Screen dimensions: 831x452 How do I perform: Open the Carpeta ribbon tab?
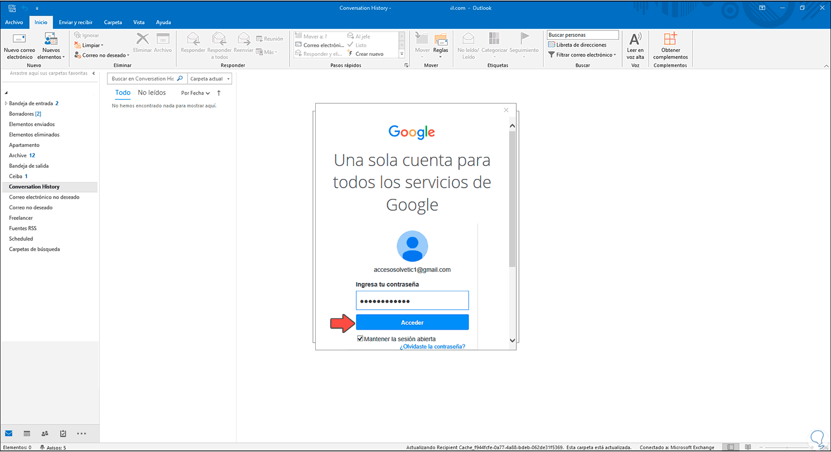coord(113,22)
